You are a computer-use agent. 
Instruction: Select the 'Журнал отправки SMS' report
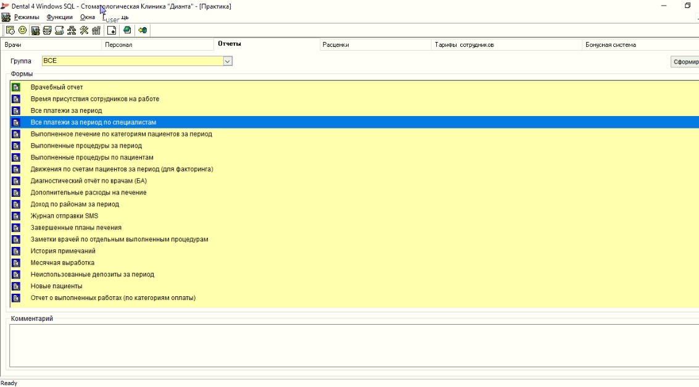pos(64,216)
